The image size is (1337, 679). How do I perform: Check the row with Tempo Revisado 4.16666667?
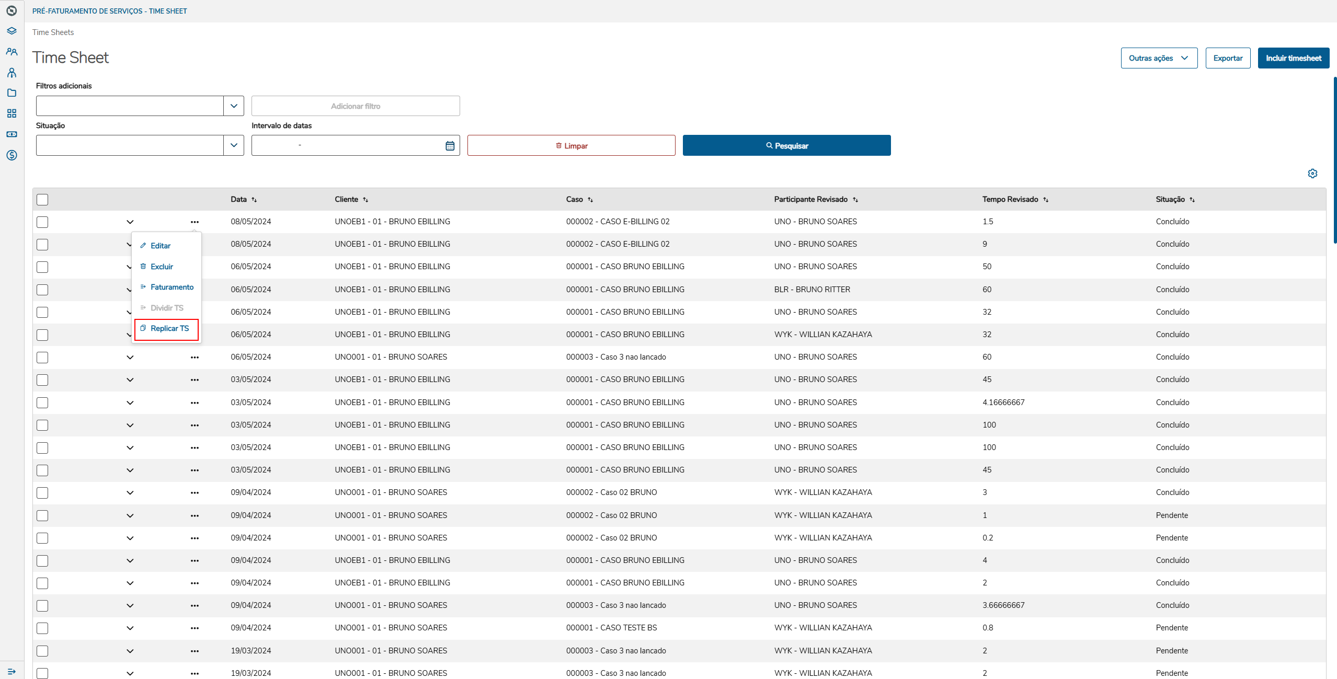42,402
